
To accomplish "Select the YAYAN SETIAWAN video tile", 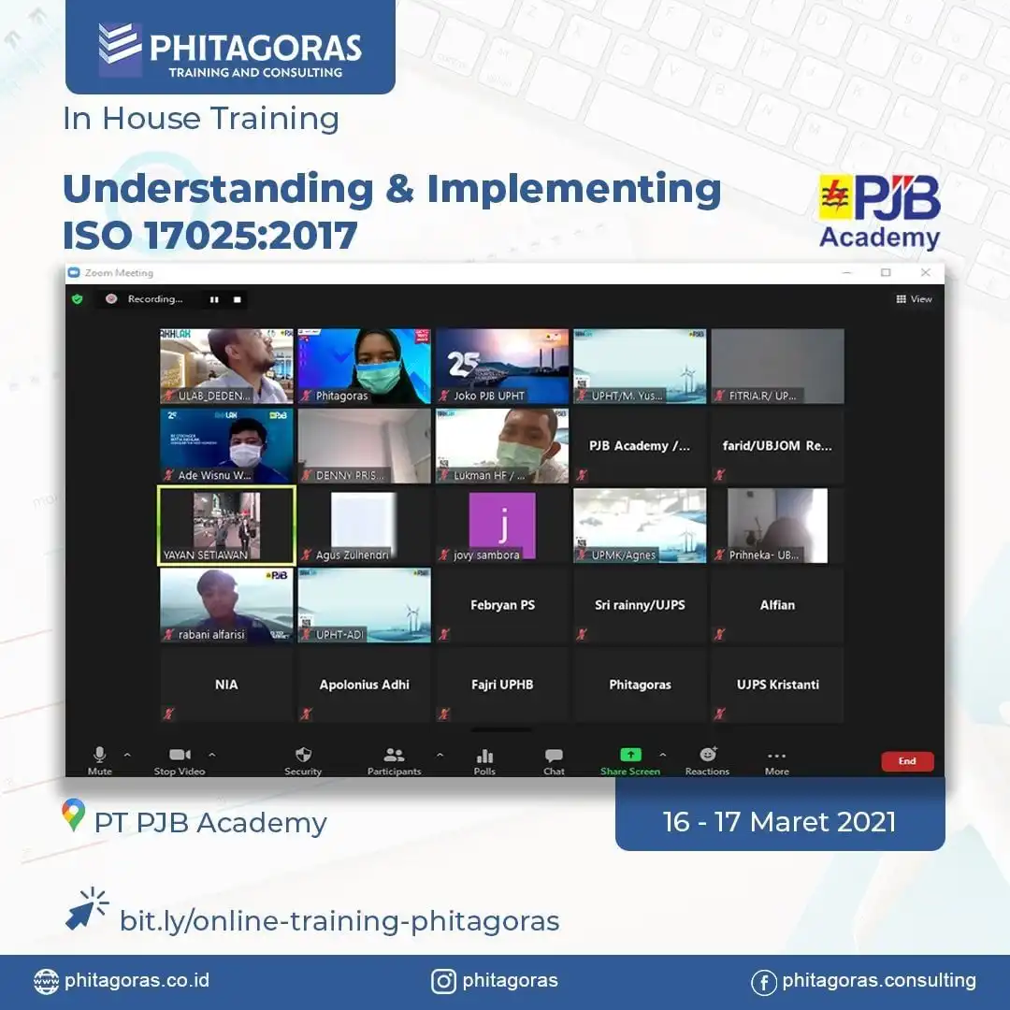I will [226, 526].
